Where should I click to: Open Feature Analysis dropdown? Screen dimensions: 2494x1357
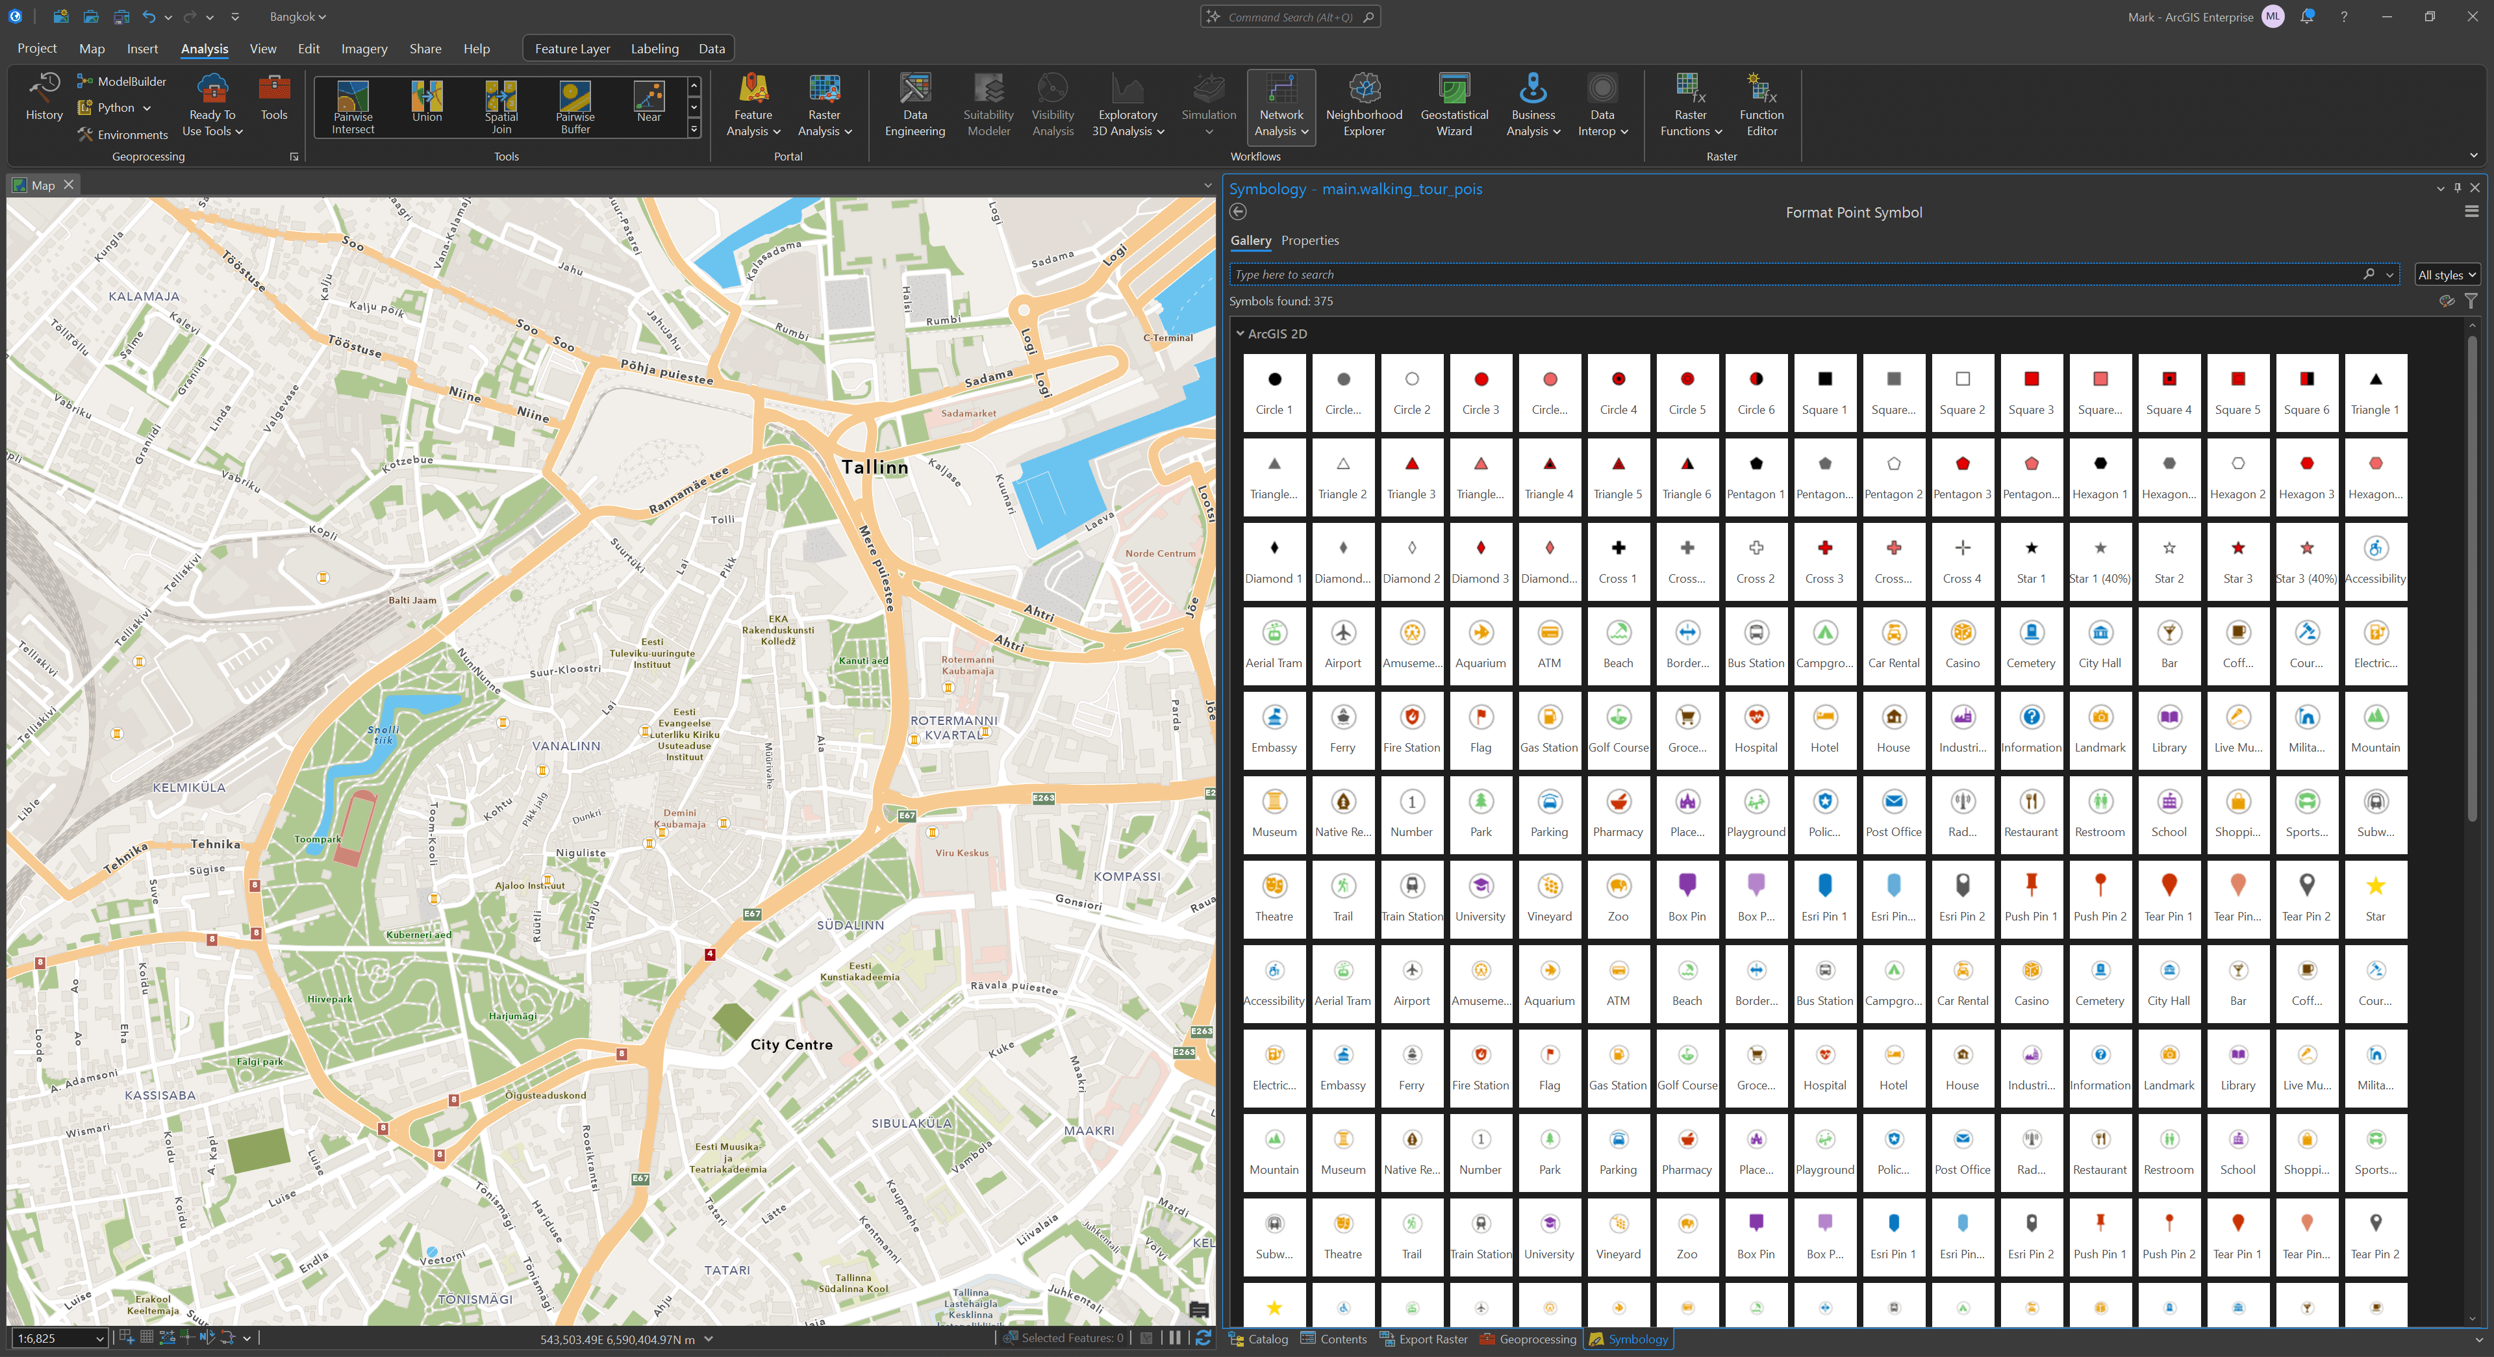pyautogui.click(x=753, y=105)
